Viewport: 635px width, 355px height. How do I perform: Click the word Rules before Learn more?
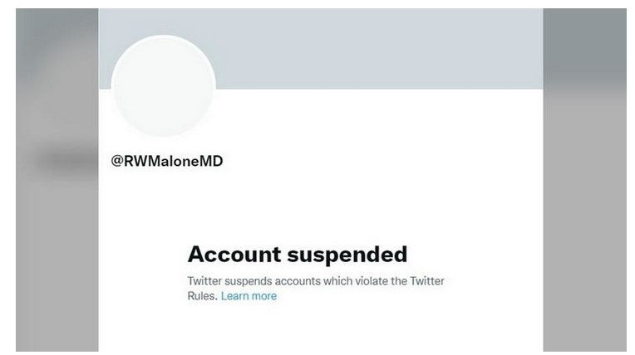coord(202,296)
